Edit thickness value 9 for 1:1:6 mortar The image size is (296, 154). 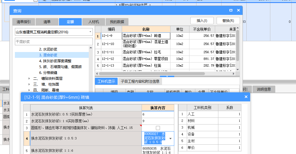click(158, 121)
